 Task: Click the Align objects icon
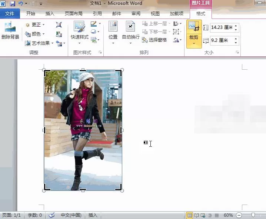(176, 24)
